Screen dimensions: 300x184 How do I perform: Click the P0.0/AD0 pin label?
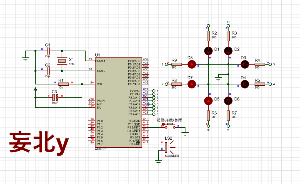pyautogui.click(x=134, y=61)
